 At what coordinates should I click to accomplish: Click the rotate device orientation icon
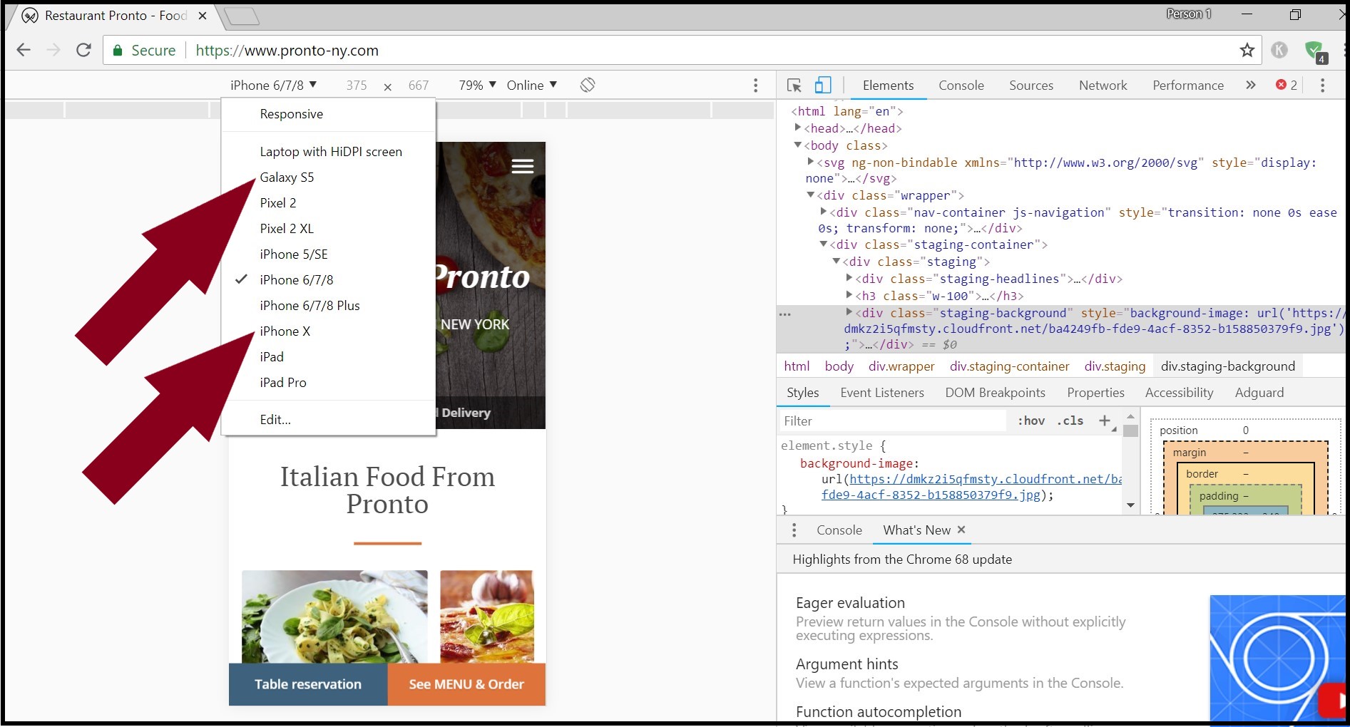[588, 85]
